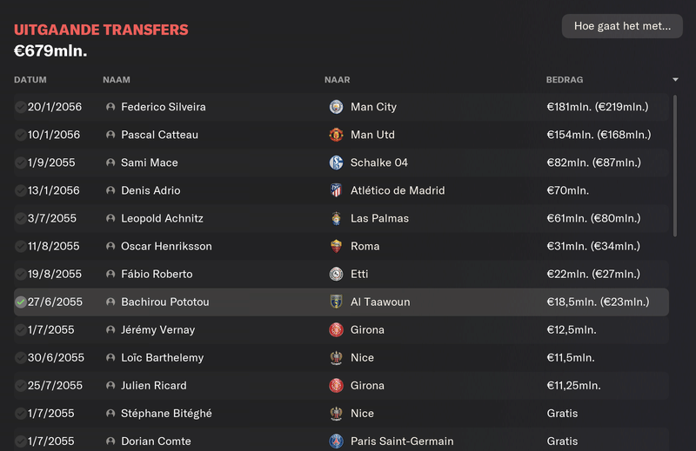Sort the list by Naam header

(117, 80)
